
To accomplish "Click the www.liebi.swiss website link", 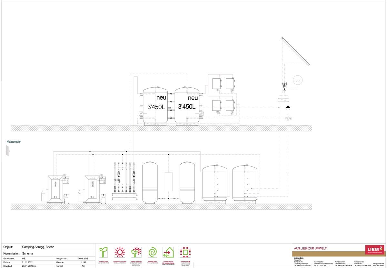I will pos(379,266).
